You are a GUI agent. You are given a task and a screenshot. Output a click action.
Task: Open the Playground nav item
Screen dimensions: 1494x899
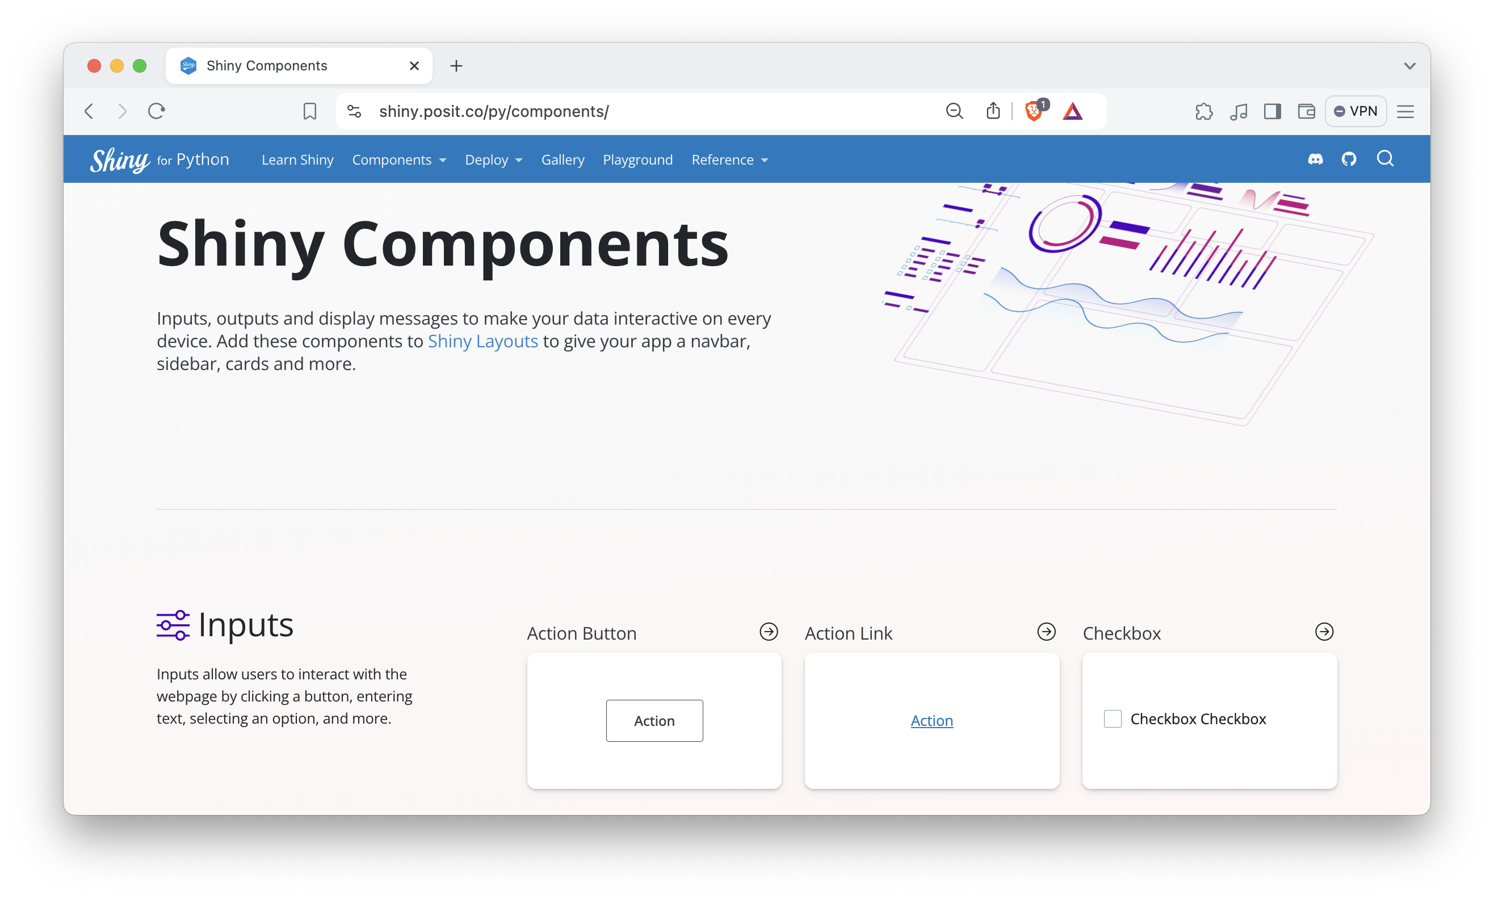pyautogui.click(x=637, y=160)
